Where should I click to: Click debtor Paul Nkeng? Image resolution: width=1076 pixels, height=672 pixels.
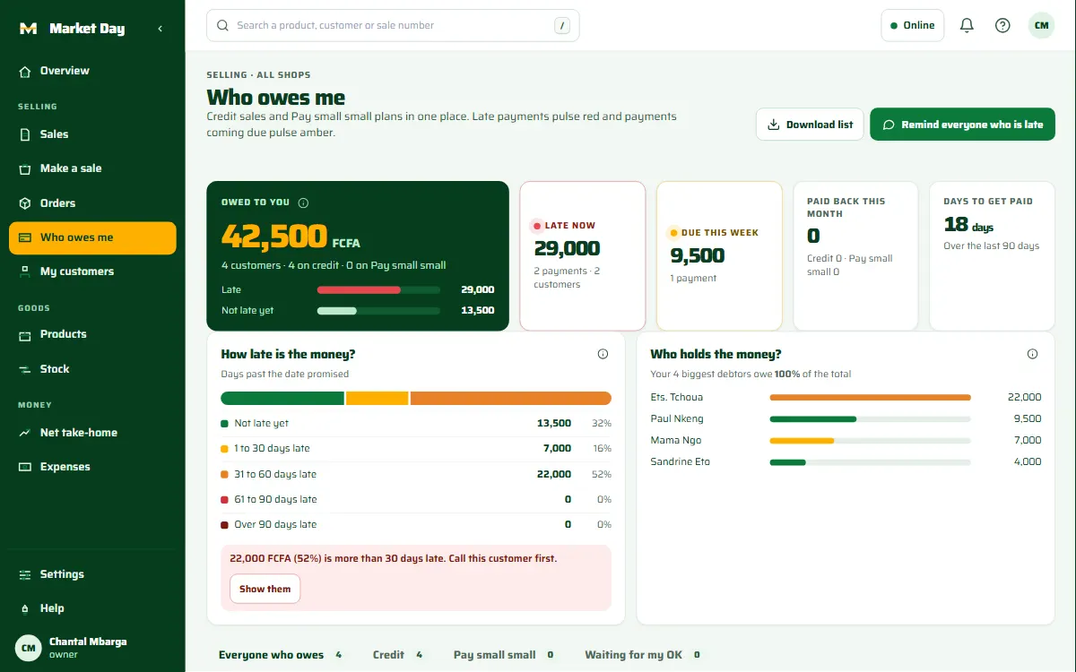[677, 418]
